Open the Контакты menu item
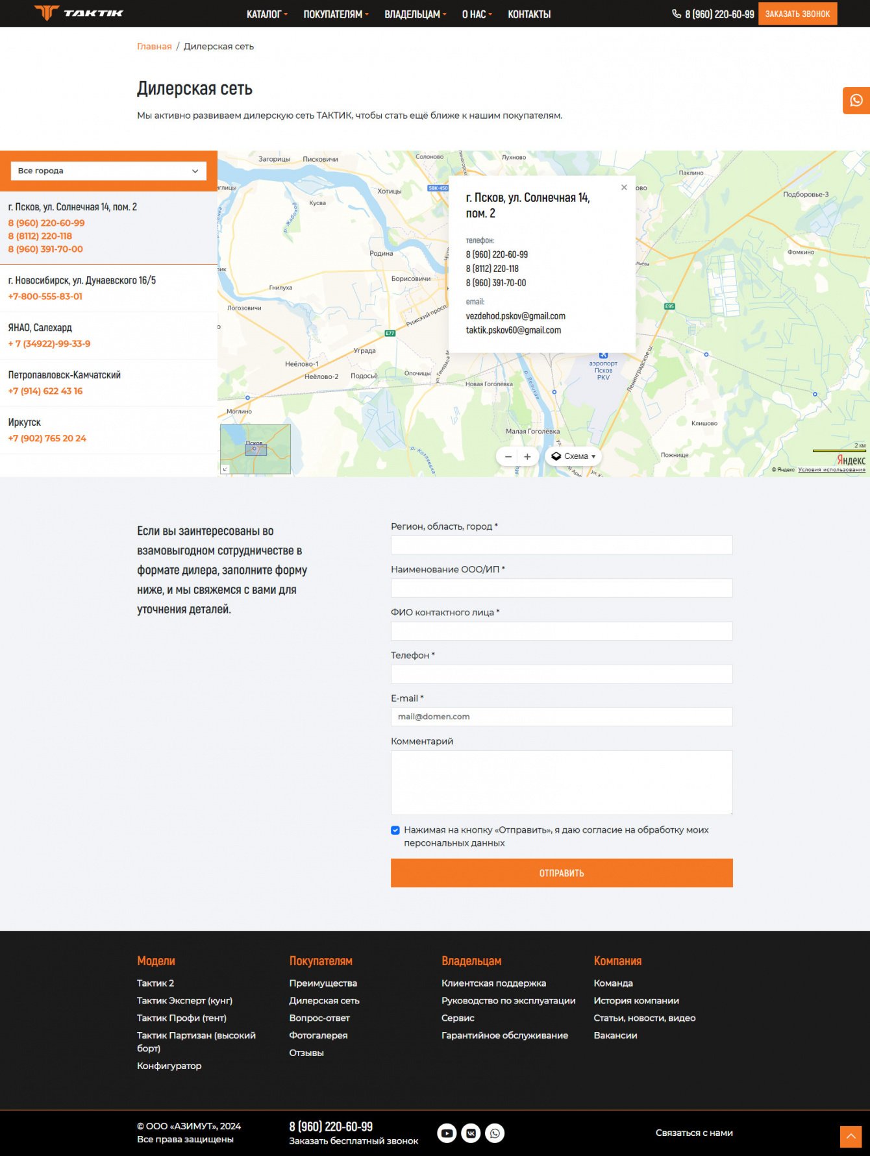The image size is (870, 1156). (x=529, y=14)
